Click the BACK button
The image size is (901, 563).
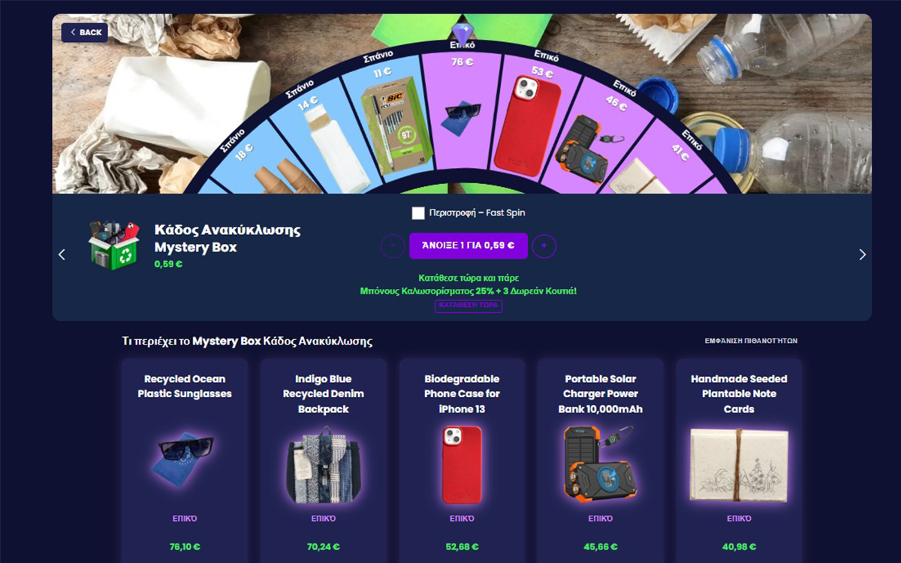tap(85, 32)
